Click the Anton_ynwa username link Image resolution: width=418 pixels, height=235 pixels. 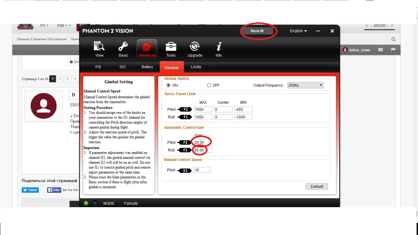coord(359,50)
